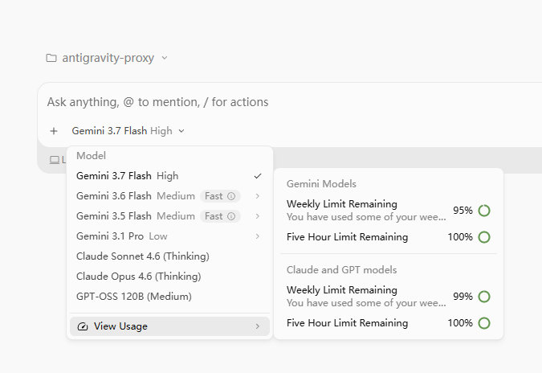The image size is (542, 373).
Task: Click Claude and GPT five hour 100% ring
Action: (x=484, y=323)
